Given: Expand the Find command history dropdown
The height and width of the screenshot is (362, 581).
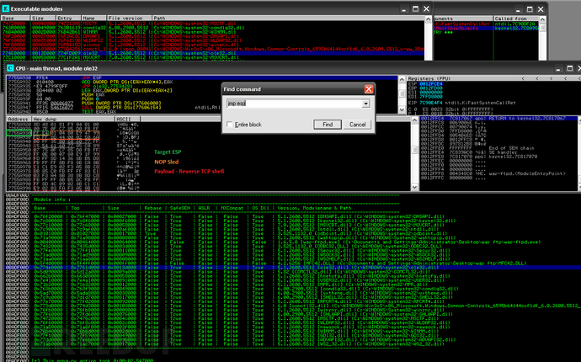Looking at the screenshot, I should tap(365, 104).
